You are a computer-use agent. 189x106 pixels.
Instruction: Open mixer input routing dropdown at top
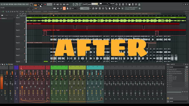[177, 67]
